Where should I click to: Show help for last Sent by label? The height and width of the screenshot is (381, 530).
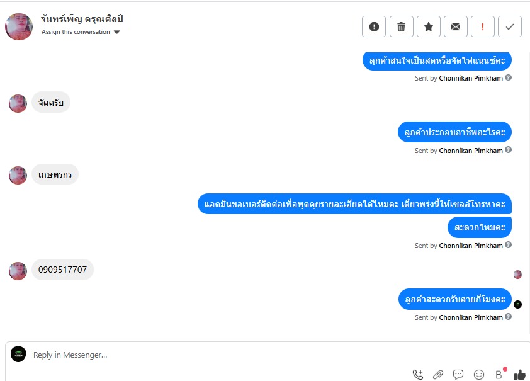click(509, 317)
